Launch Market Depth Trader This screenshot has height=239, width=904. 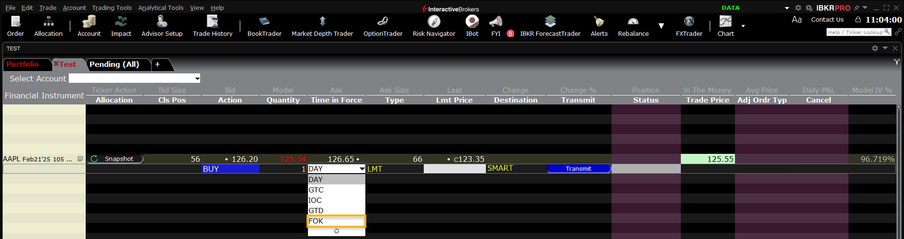coord(322,26)
